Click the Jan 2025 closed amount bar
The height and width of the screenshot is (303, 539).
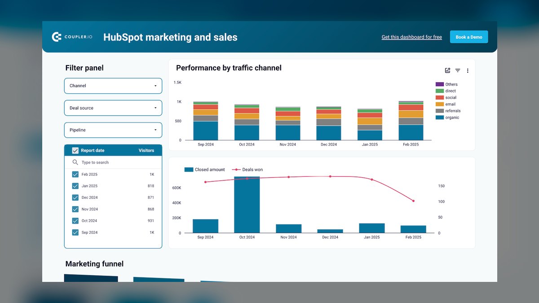(x=372, y=228)
